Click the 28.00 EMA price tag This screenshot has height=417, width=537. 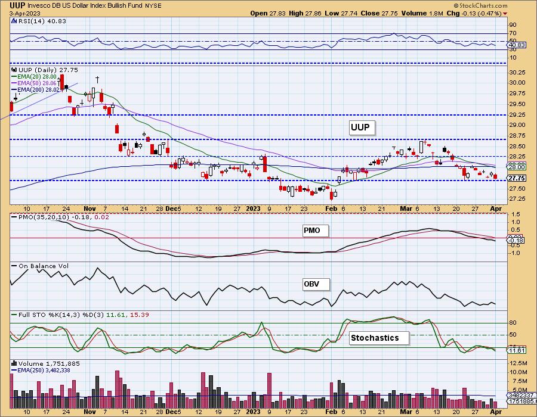click(x=517, y=167)
